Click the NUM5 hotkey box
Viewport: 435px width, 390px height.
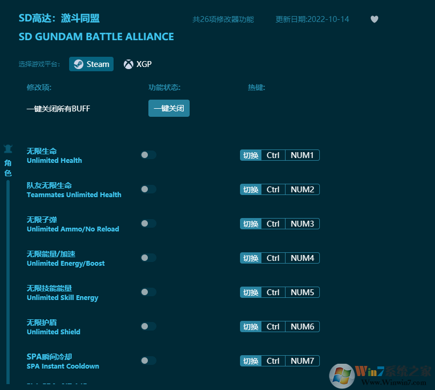(x=302, y=292)
